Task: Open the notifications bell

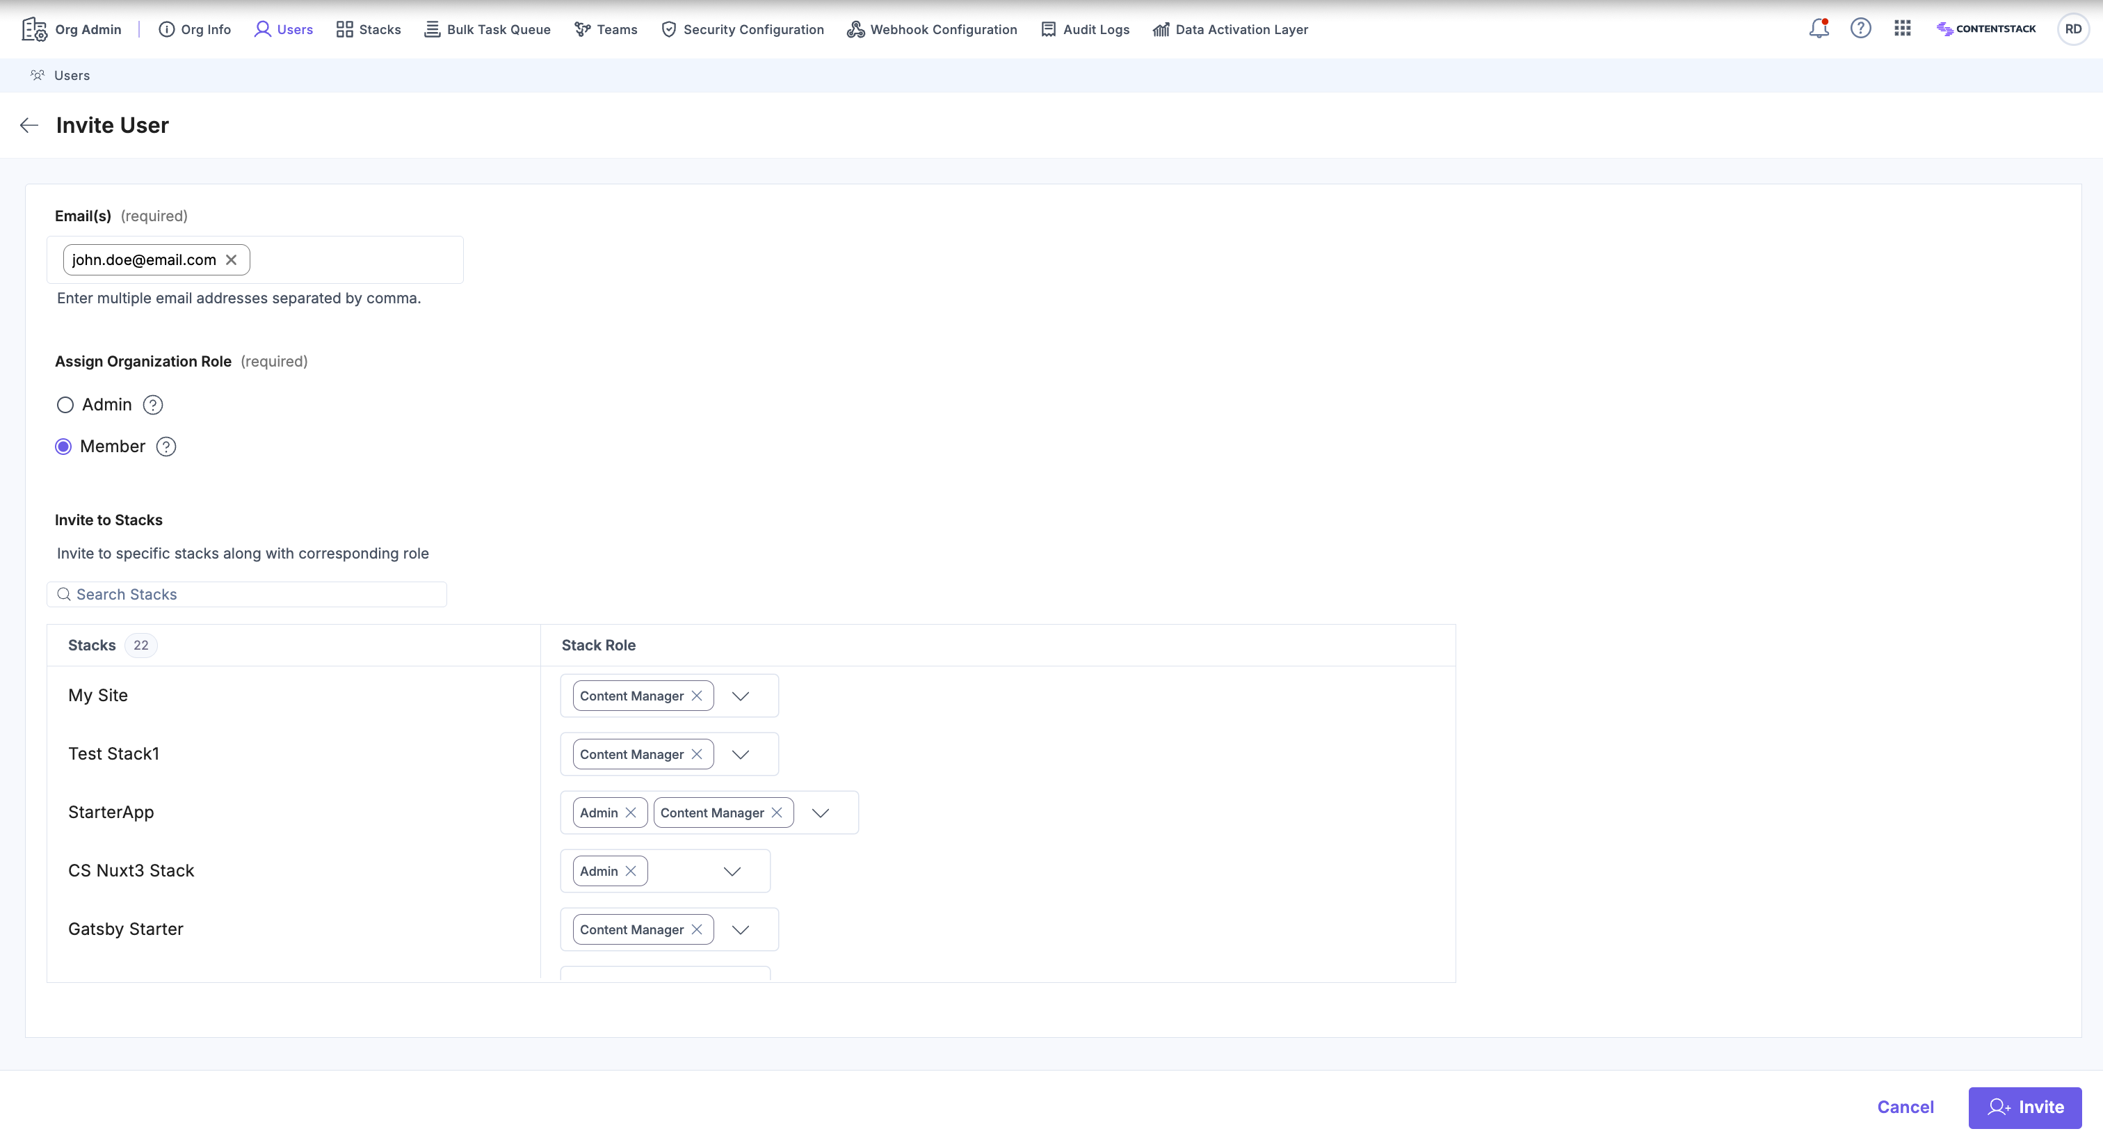Action: click(x=1818, y=28)
